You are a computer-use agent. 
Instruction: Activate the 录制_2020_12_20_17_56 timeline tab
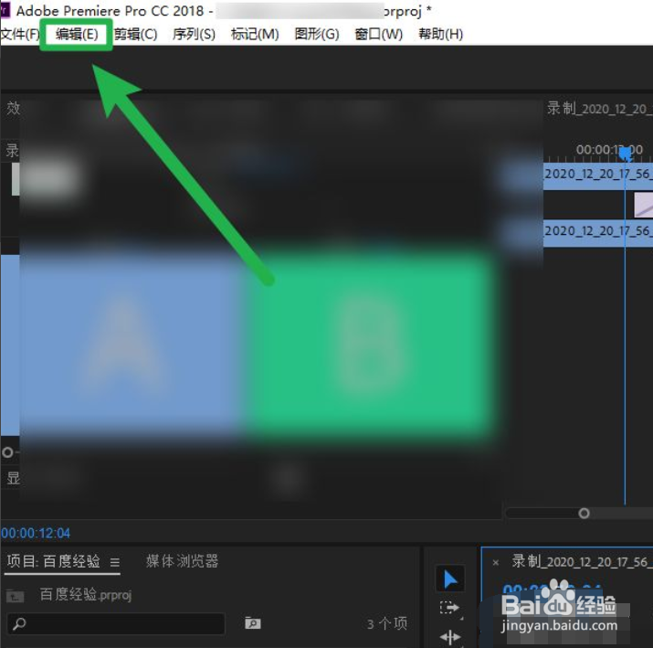tap(581, 562)
